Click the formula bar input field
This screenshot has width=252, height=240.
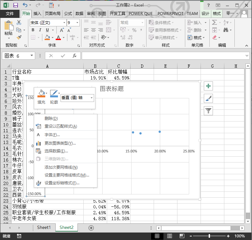point(163,56)
